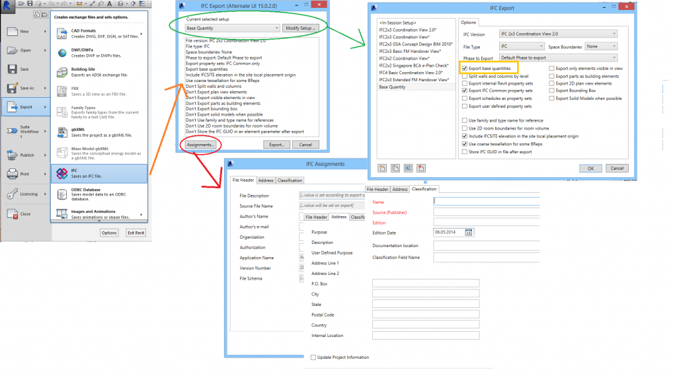Select the CAD Formats export icon

tap(60, 33)
